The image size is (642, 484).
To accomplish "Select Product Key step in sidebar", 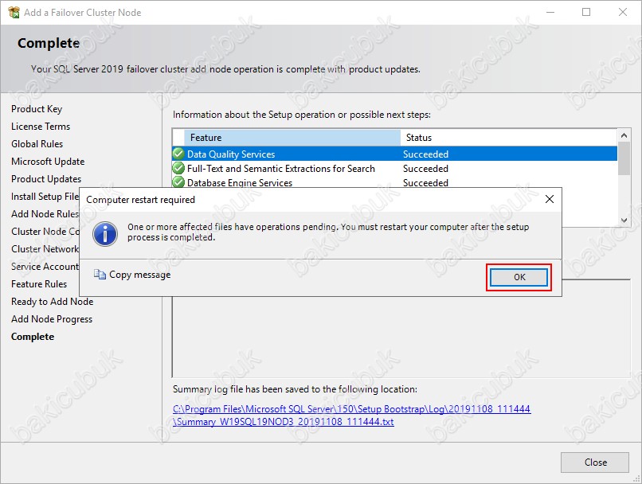I will [x=37, y=109].
